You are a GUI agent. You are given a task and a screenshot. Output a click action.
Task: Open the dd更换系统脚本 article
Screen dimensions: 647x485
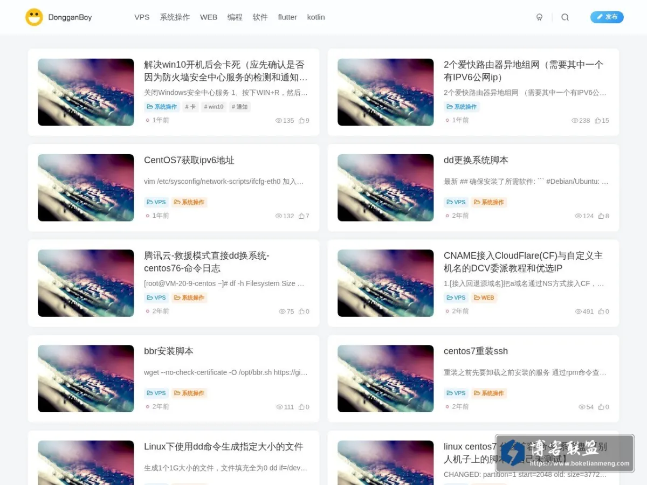coord(476,160)
